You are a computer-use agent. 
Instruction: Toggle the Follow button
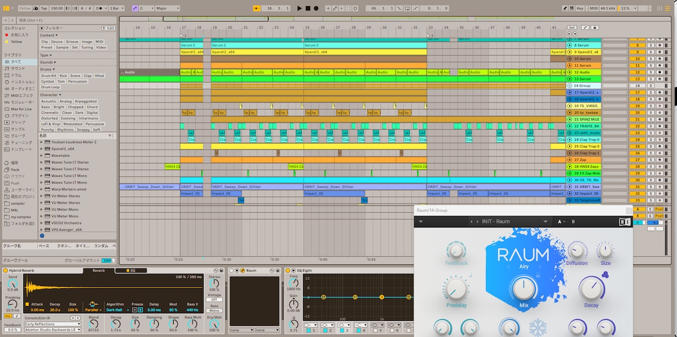point(25,8)
